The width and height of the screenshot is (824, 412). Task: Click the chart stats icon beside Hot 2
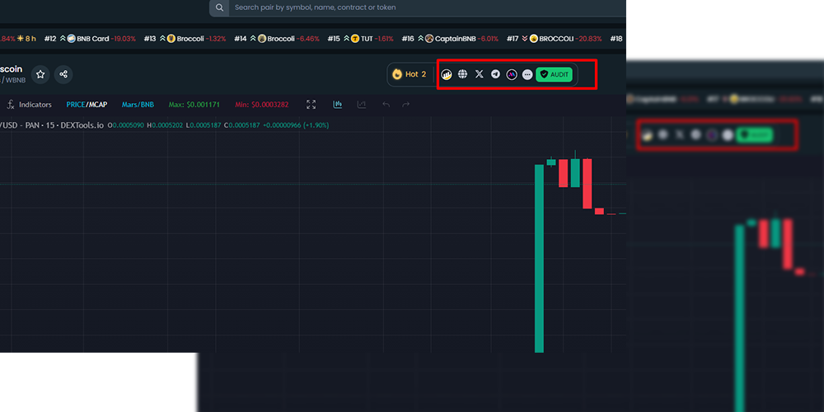tap(446, 75)
